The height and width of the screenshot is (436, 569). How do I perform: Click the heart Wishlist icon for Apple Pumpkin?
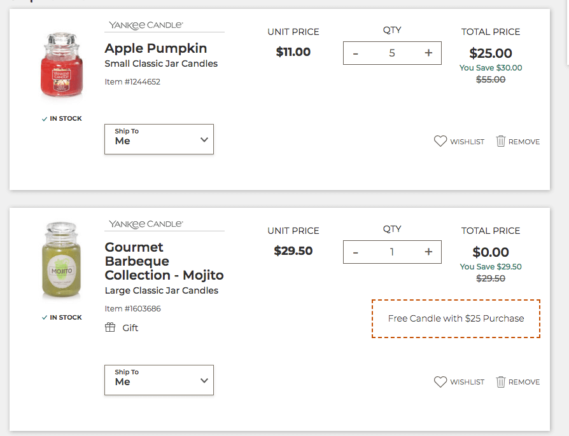pyautogui.click(x=440, y=141)
